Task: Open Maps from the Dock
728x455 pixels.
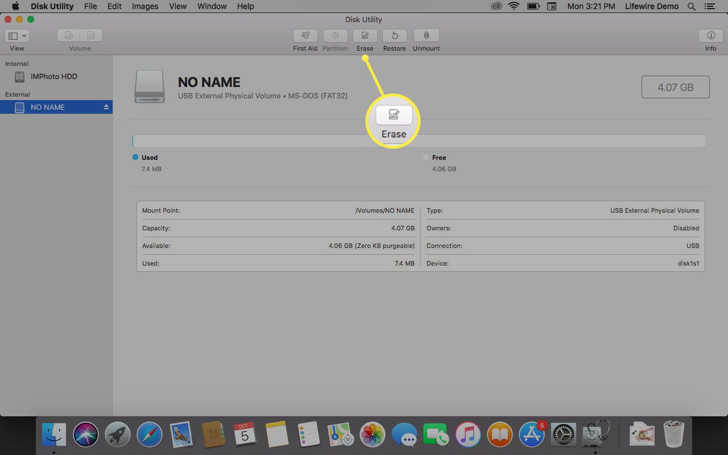Action: (341, 435)
